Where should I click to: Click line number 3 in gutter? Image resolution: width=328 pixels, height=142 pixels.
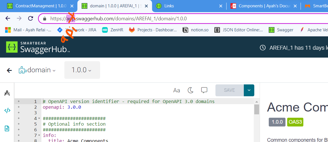[x=35, y=113]
